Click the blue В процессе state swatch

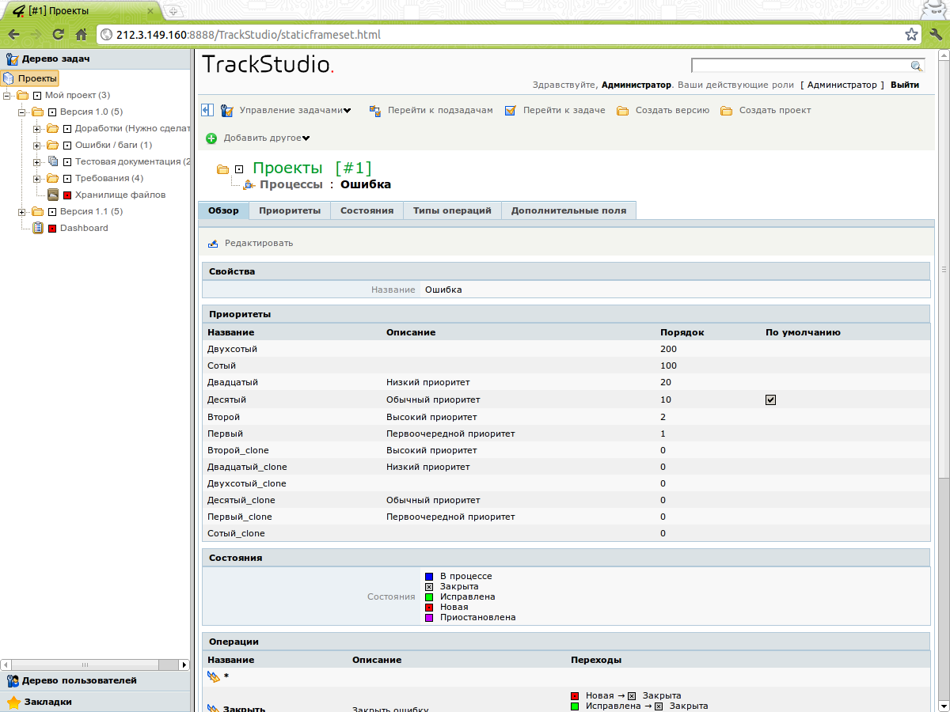coord(429,577)
